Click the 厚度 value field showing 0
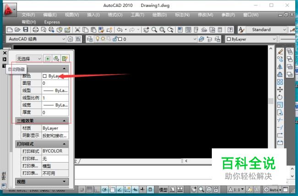Viewport: 298px width, 196px height. pyautogui.click(x=55, y=112)
